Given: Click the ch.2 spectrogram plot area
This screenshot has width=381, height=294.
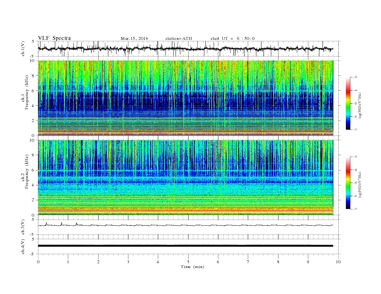Looking at the screenshot, I should click(185, 177).
